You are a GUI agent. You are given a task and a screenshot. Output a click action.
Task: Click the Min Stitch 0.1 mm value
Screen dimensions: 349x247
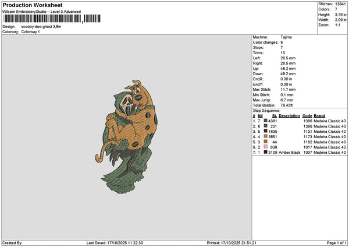click(287, 95)
